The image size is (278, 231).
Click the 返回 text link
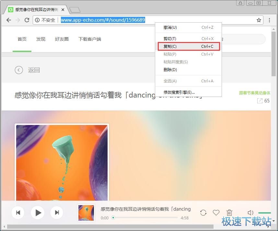tap(34, 70)
